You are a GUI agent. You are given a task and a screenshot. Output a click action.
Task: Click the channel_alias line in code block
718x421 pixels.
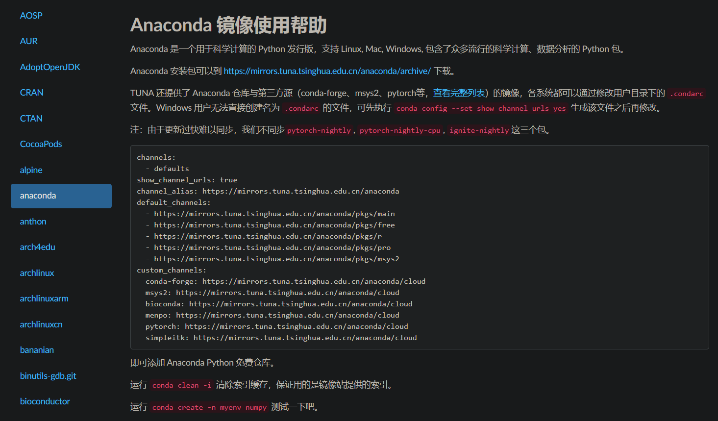coord(268,191)
